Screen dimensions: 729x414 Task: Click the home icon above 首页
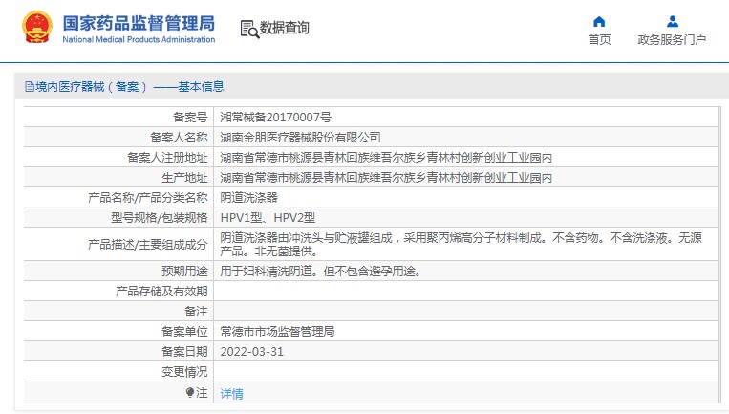pyautogui.click(x=599, y=21)
